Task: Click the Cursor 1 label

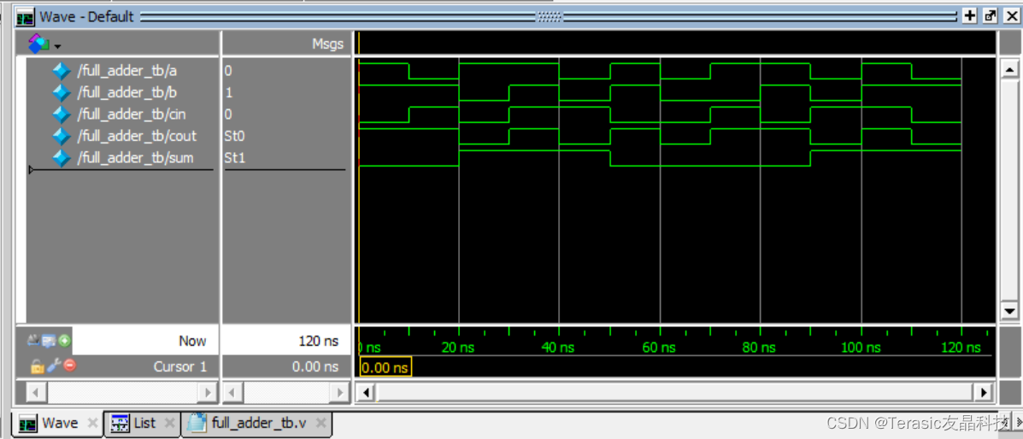Action: coord(180,366)
